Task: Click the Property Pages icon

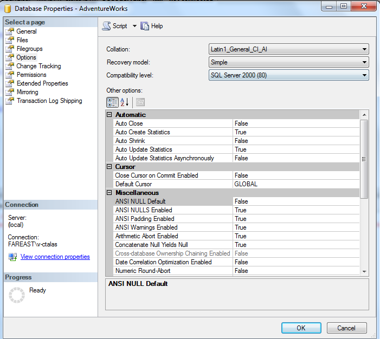Action: (140, 102)
